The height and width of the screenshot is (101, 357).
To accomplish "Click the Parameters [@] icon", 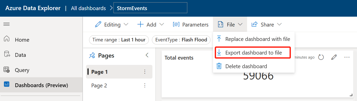I will (x=176, y=24).
